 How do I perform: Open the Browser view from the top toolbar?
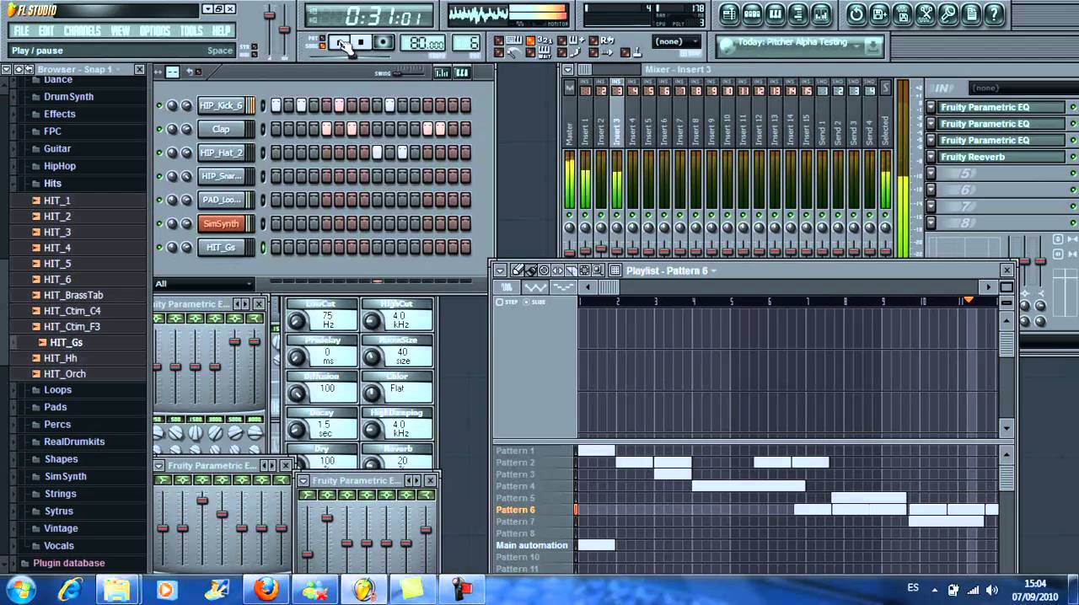(x=797, y=13)
